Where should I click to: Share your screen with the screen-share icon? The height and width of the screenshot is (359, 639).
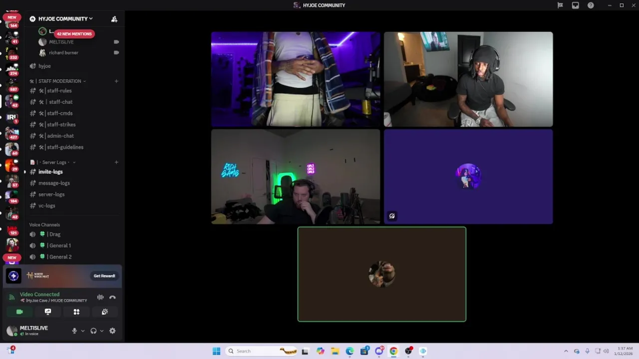pos(48,312)
